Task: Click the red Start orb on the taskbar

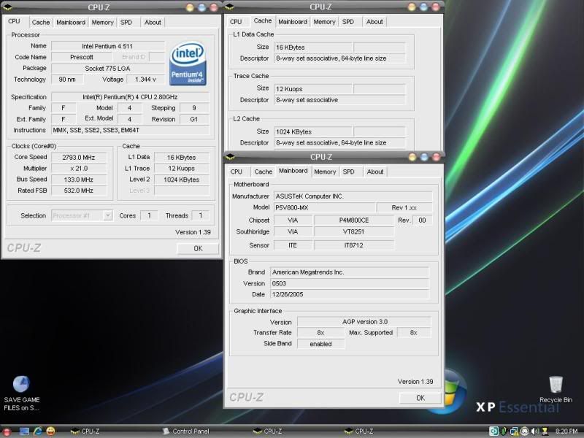Action: click(7, 431)
